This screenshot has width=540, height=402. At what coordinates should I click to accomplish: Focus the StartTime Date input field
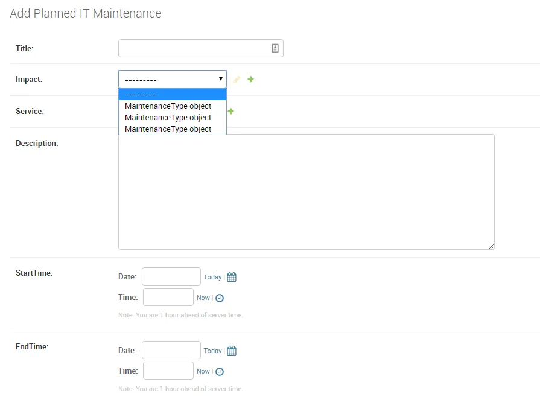[x=171, y=276]
